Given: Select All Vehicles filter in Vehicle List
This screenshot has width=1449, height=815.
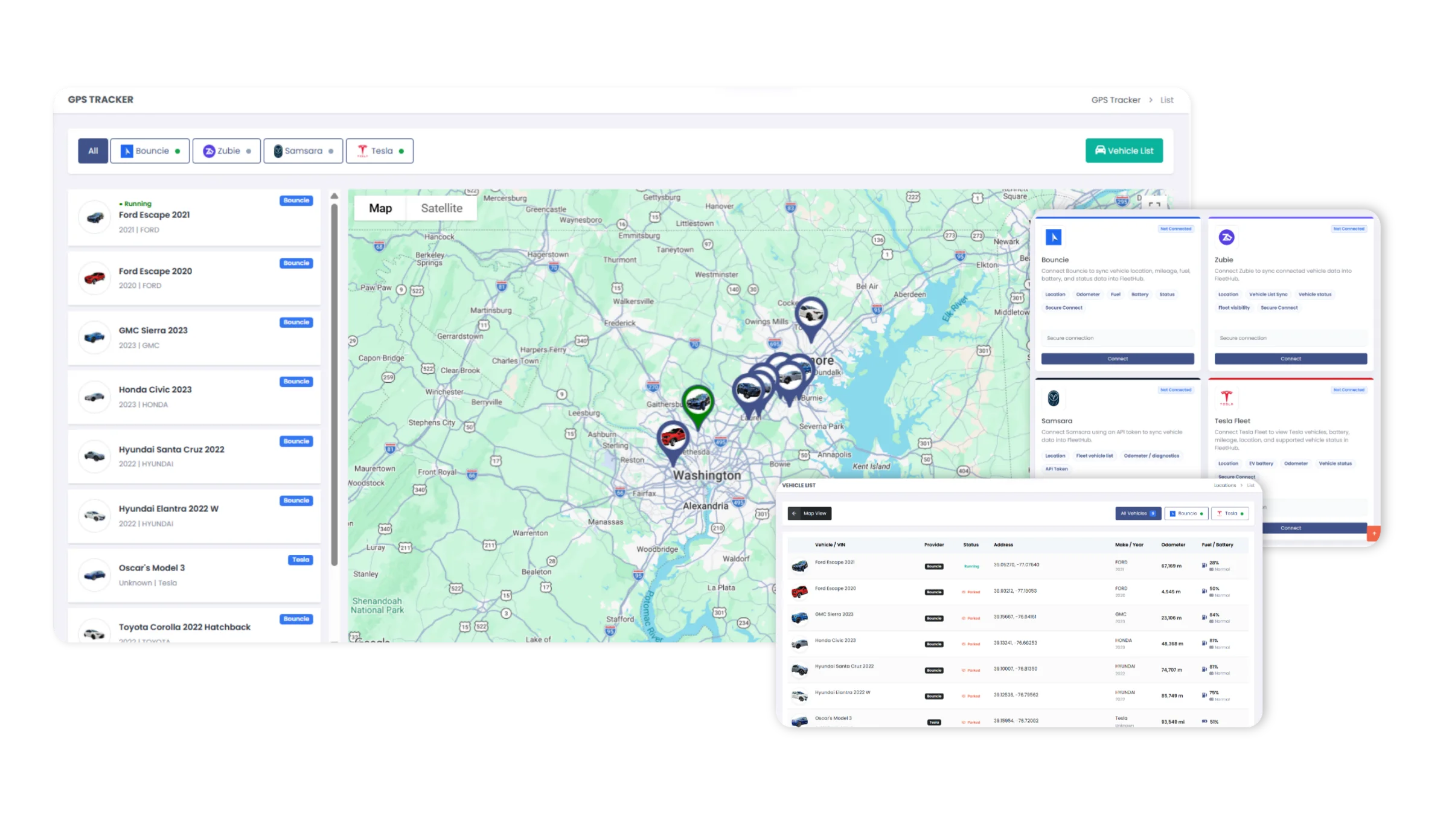Looking at the screenshot, I should coord(1138,513).
